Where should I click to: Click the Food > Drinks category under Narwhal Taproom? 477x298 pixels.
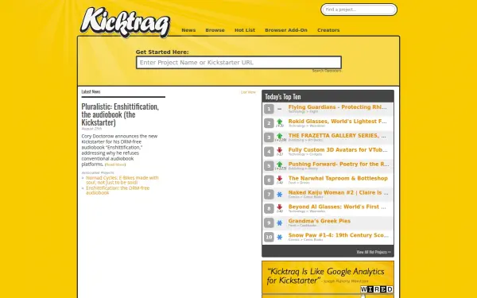tap(299, 183)
